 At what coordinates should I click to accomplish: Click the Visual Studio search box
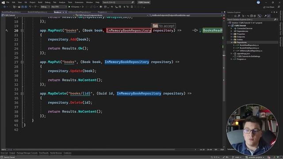(118, 2)
